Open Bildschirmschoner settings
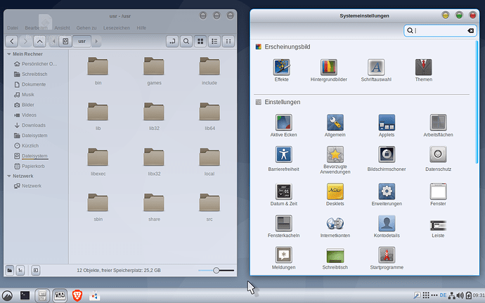This screenshot has height=303, width=485. coord(387,157)
